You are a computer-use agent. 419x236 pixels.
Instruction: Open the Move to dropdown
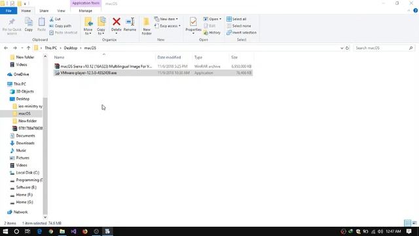point(88,26)
